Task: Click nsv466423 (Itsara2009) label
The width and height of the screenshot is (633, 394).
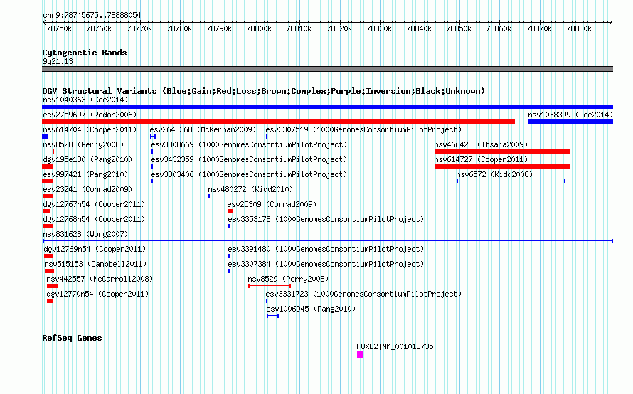Action: tap(481, 144)
